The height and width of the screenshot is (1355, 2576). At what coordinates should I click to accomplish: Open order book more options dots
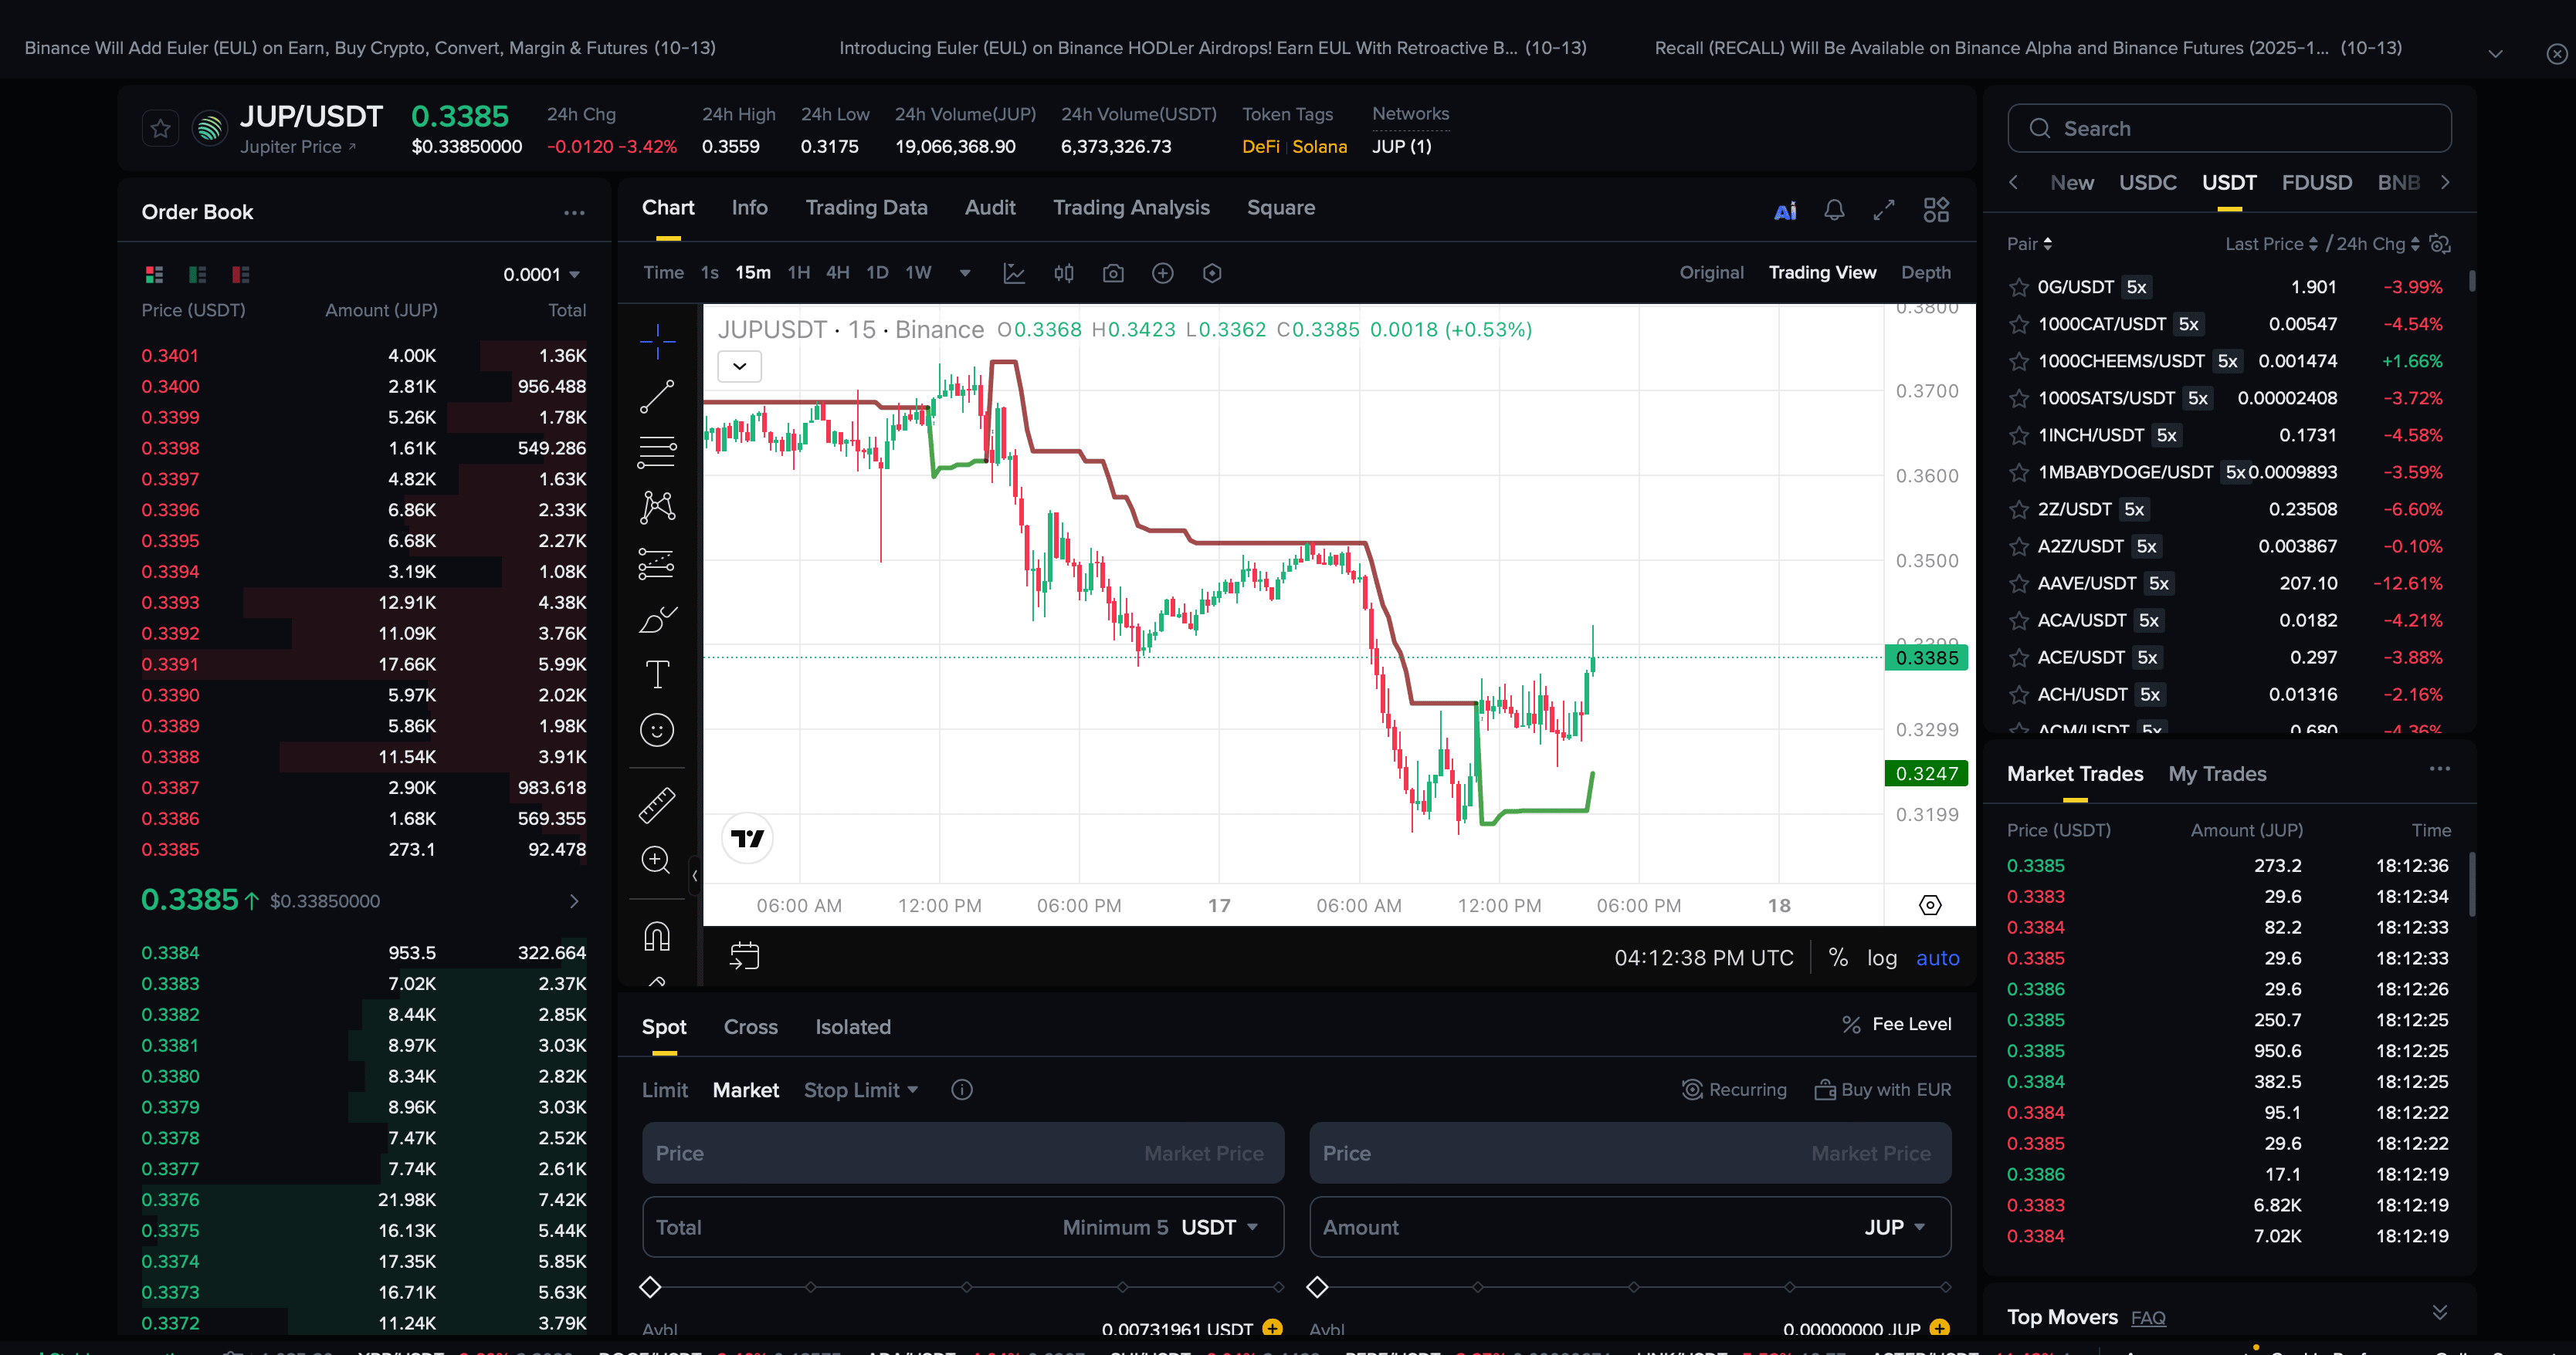tap(574, 213)
